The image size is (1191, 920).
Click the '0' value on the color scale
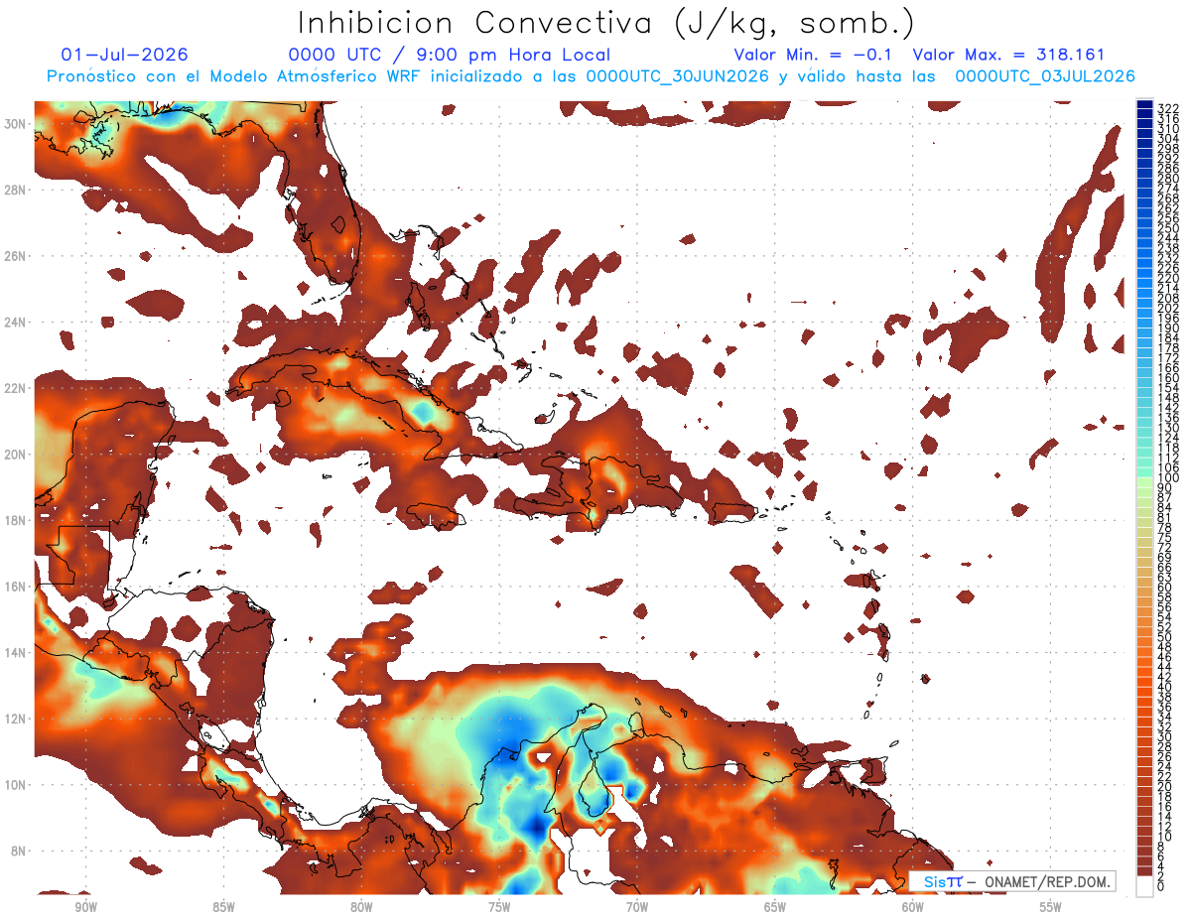[1161, 886]
